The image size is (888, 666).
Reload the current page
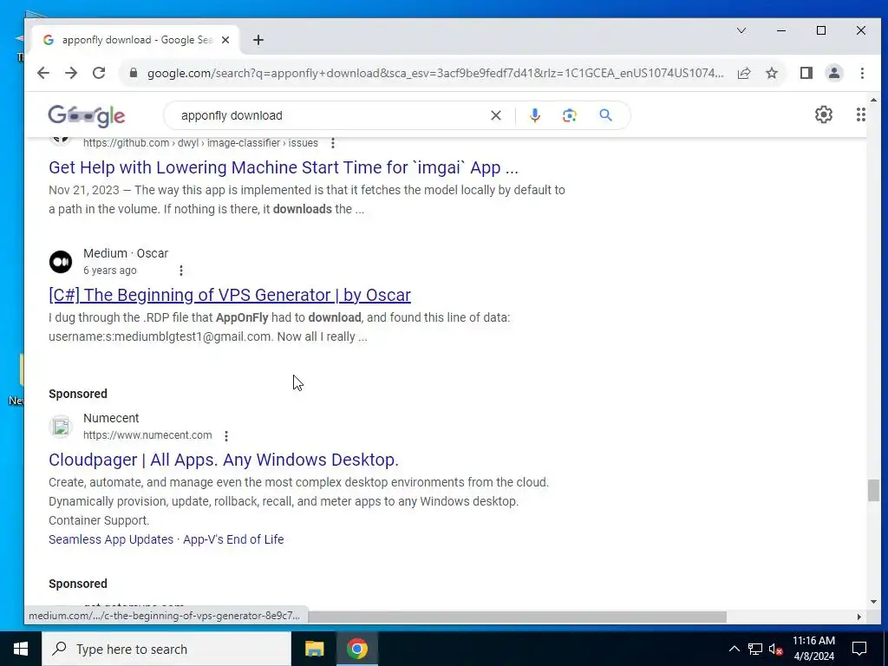click(x=99, y=73)
